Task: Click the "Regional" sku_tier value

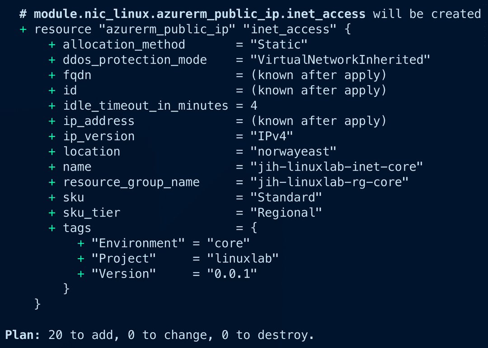Action: click(286, 213)
